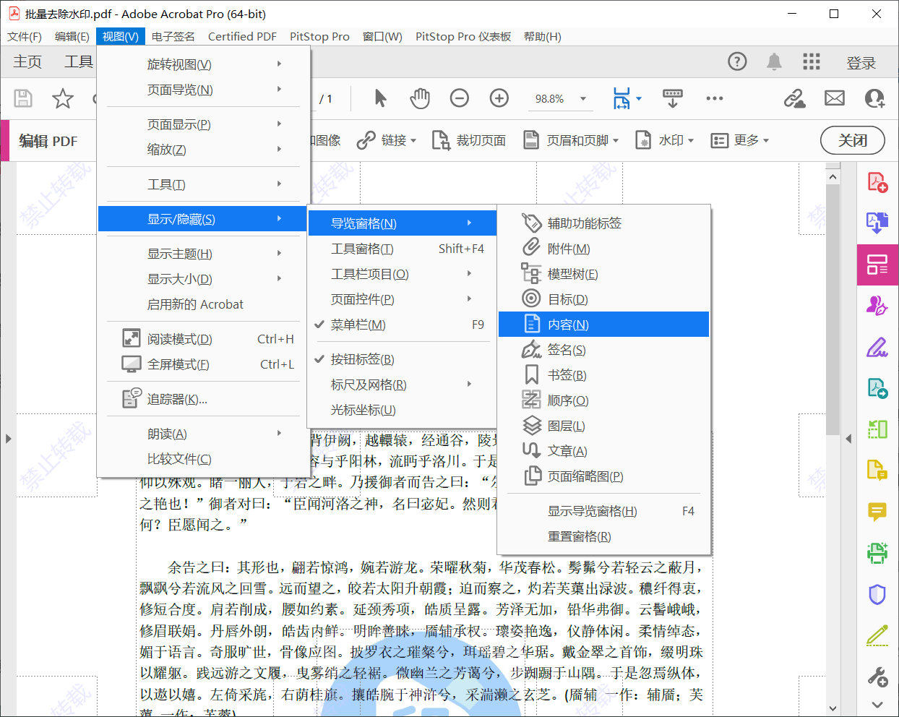This screenshot has height=717, width=899.
Task: Open notifications bell
Action: (774, 62)
